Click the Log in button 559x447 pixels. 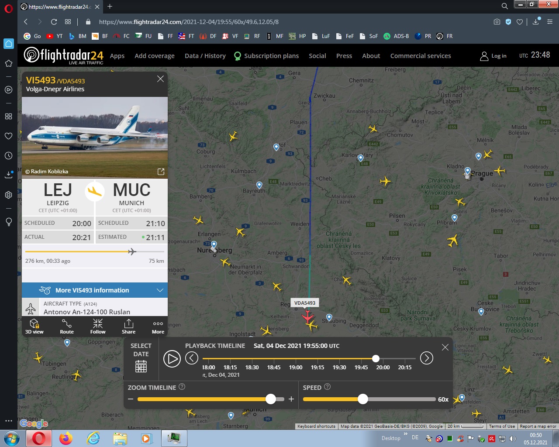click(x=493, y=56)
